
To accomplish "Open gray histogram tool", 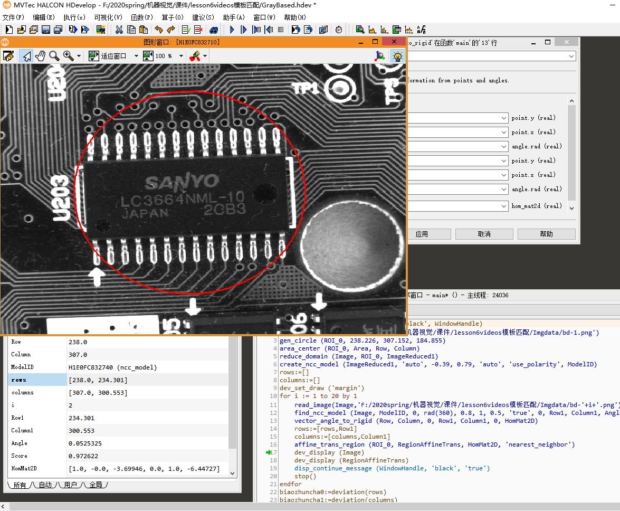I will [x=372, y=30].
